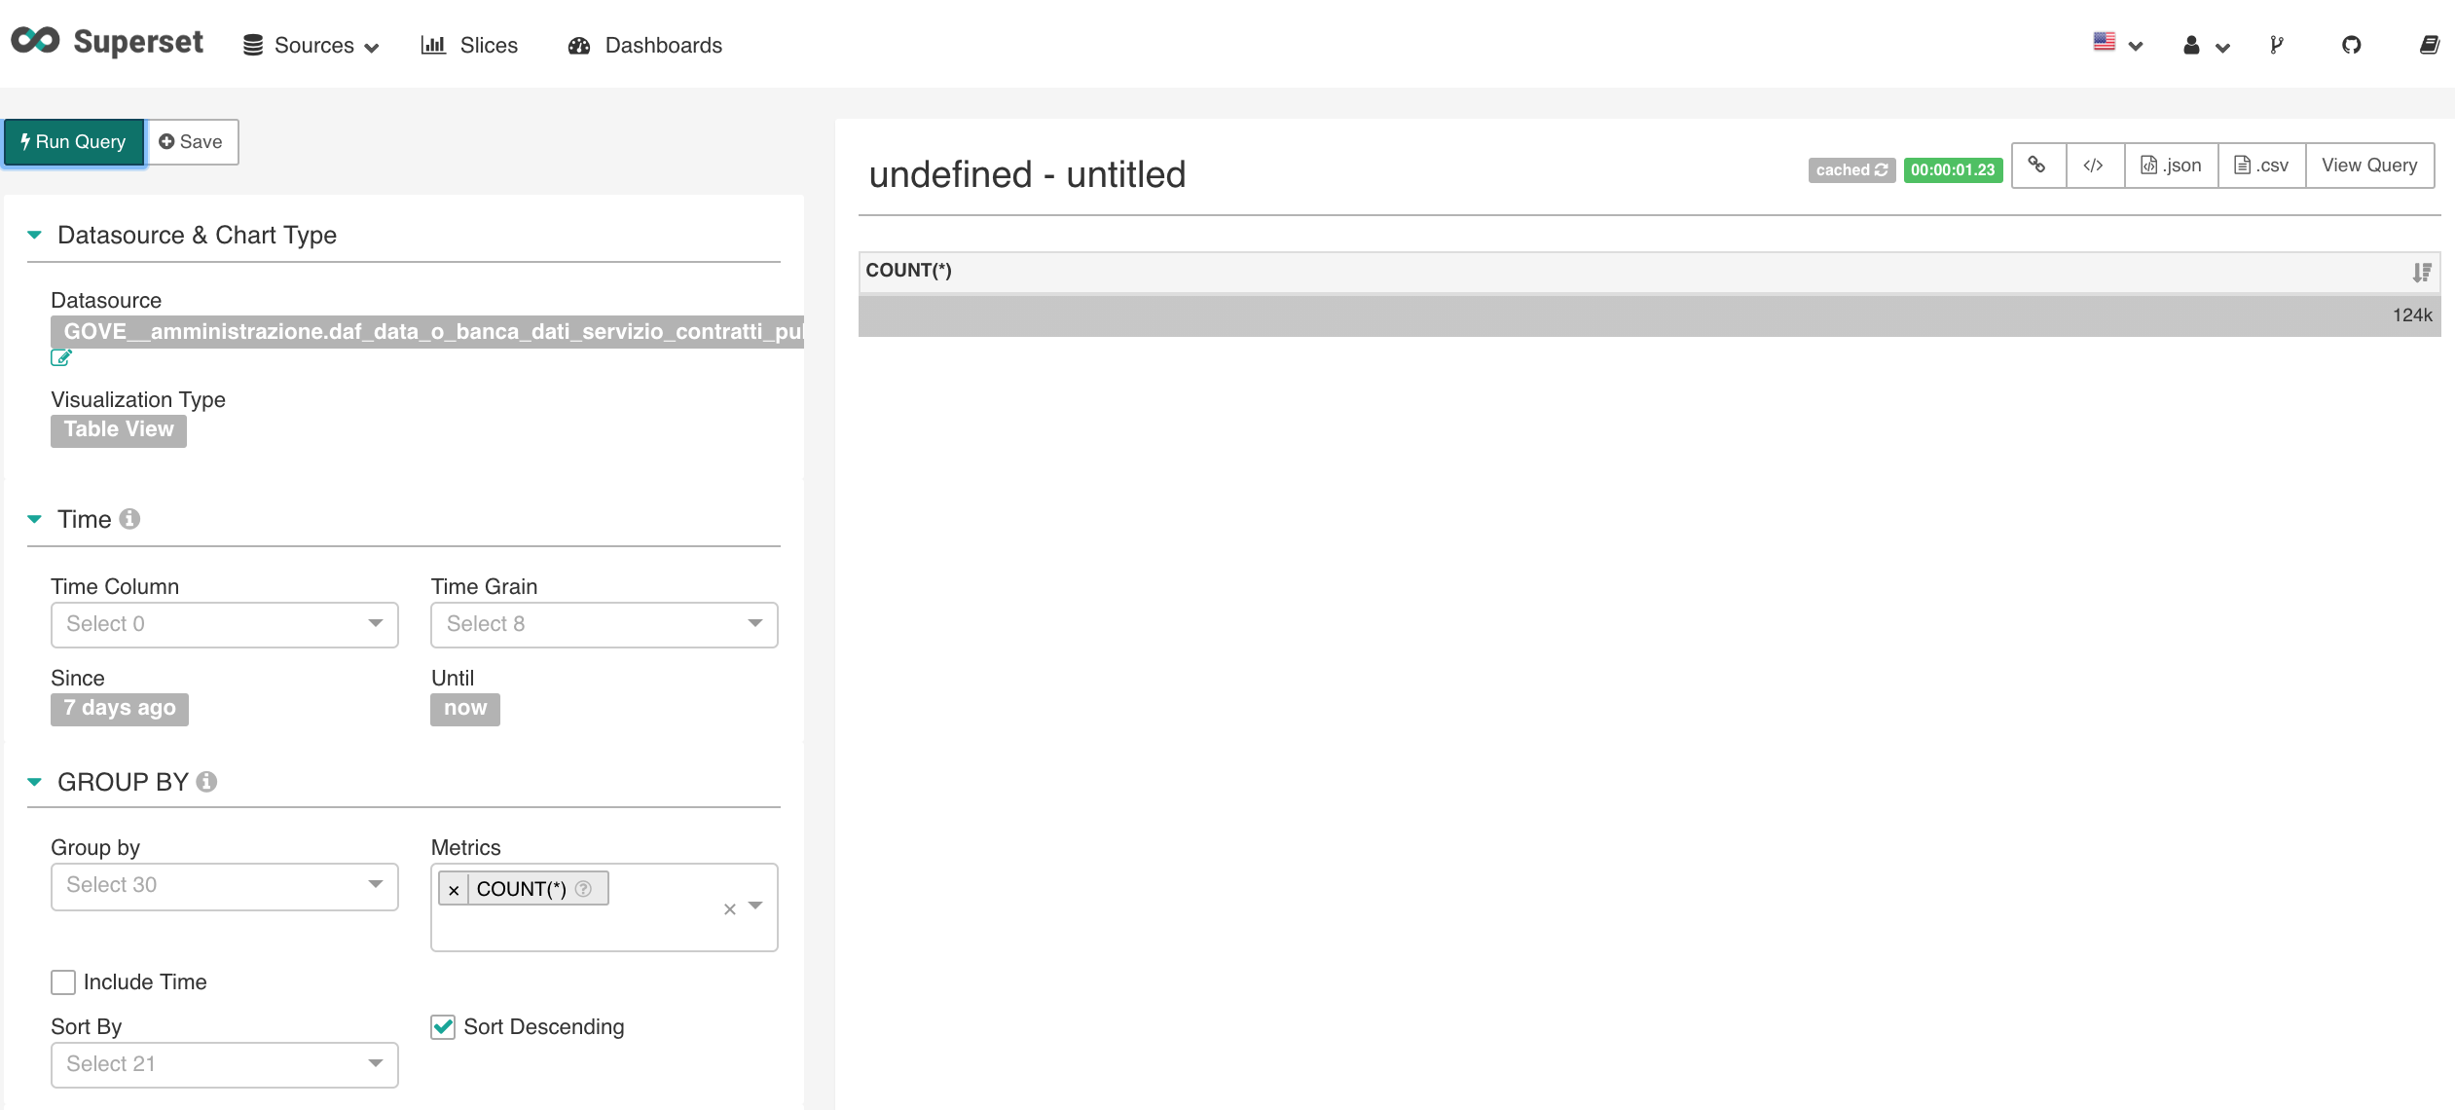Open the language flag dropdown
Screen dimensions: 2455x1110
tap(2118, 44)
